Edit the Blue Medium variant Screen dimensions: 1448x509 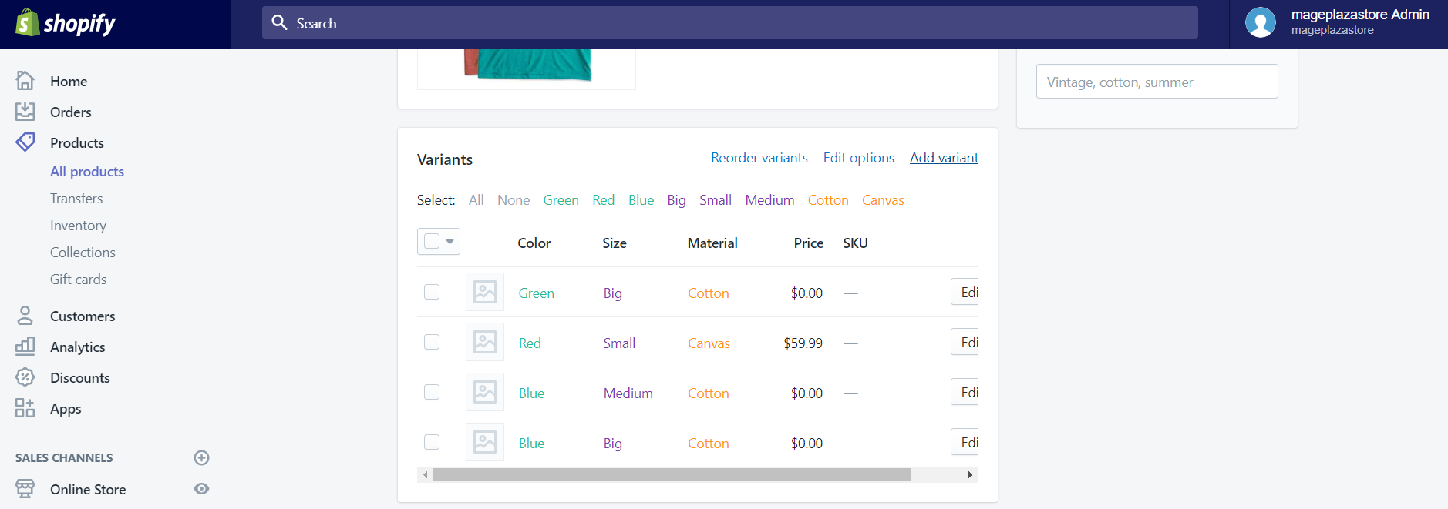(x=965, y=392)
